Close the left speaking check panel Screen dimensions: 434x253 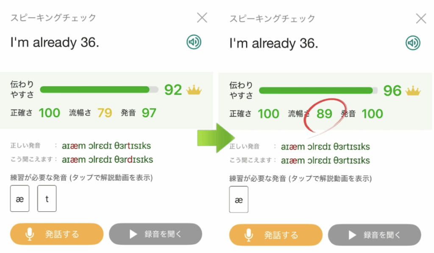pyautogui.click(x=202, y=17)
